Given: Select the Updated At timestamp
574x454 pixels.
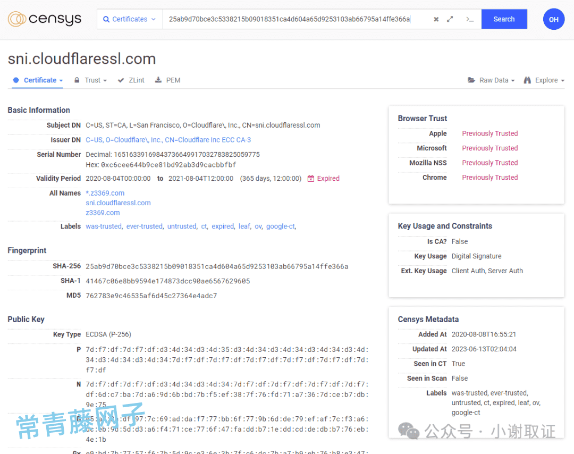Looking at the screenshot, I should (x=484, y=349).
